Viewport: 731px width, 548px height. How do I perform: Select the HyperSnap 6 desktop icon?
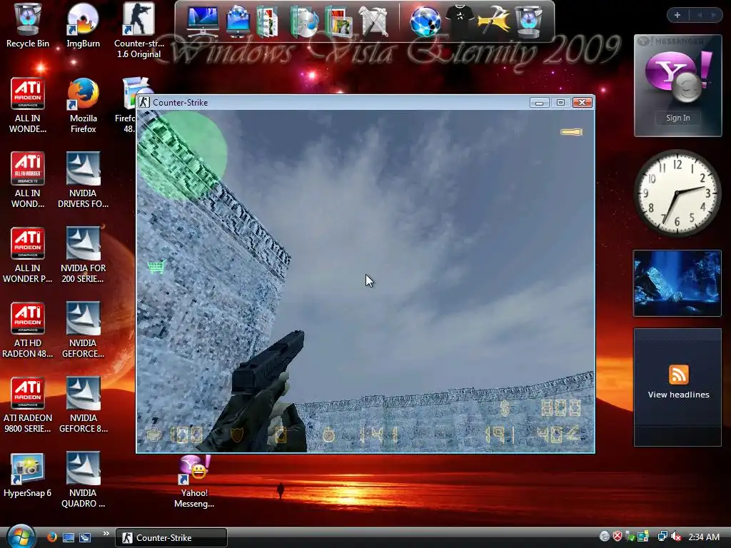[x=28, y=475]
